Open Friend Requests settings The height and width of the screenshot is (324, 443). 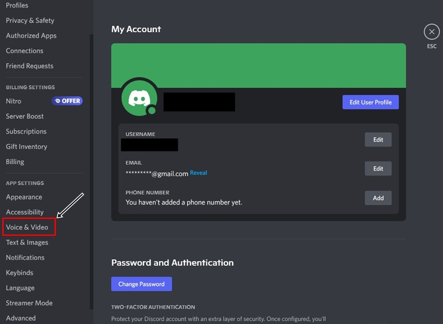(30, 66)
